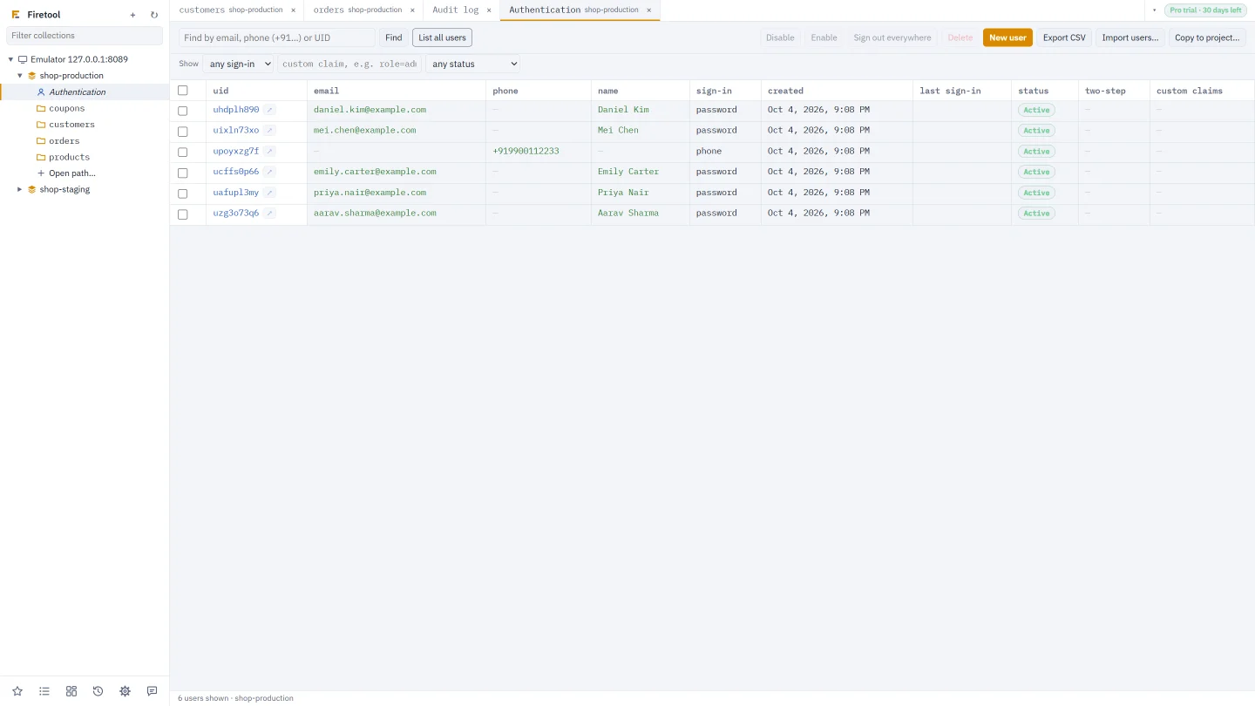The width and height of the screenshot is (1255, 706).
Task: Open user upoyxzg7f via its arrow icon
Action: pyautogui.click(x=270, y=152)
